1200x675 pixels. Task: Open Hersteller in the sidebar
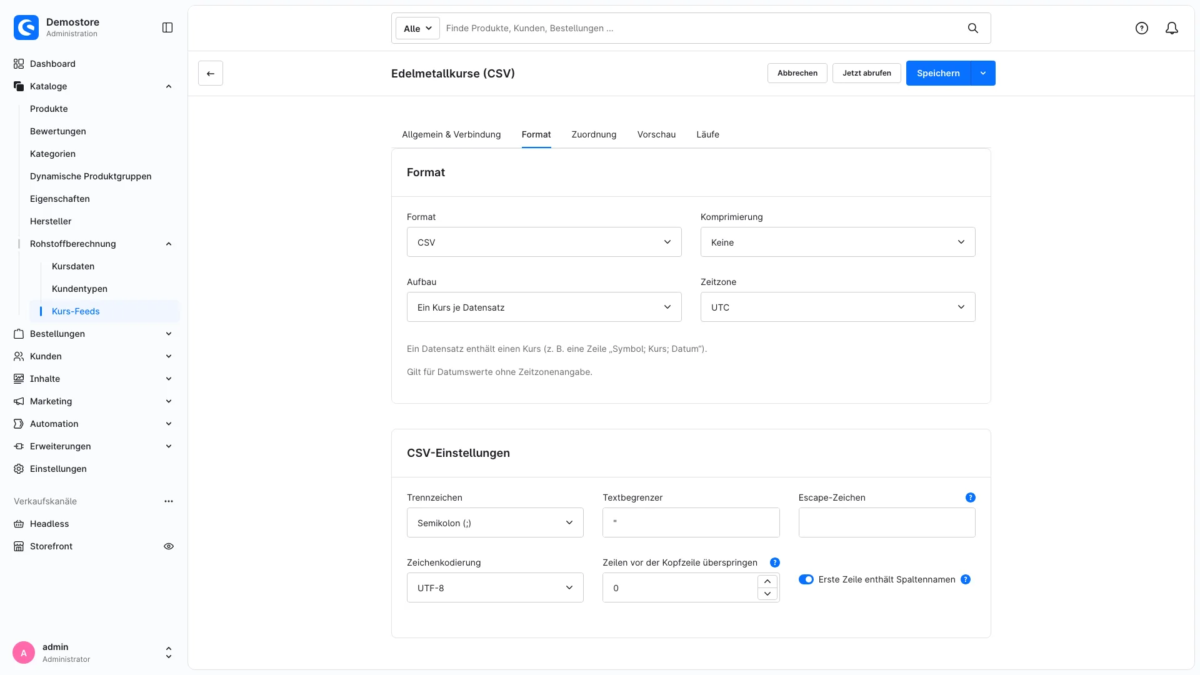click(x=51, y=221)
